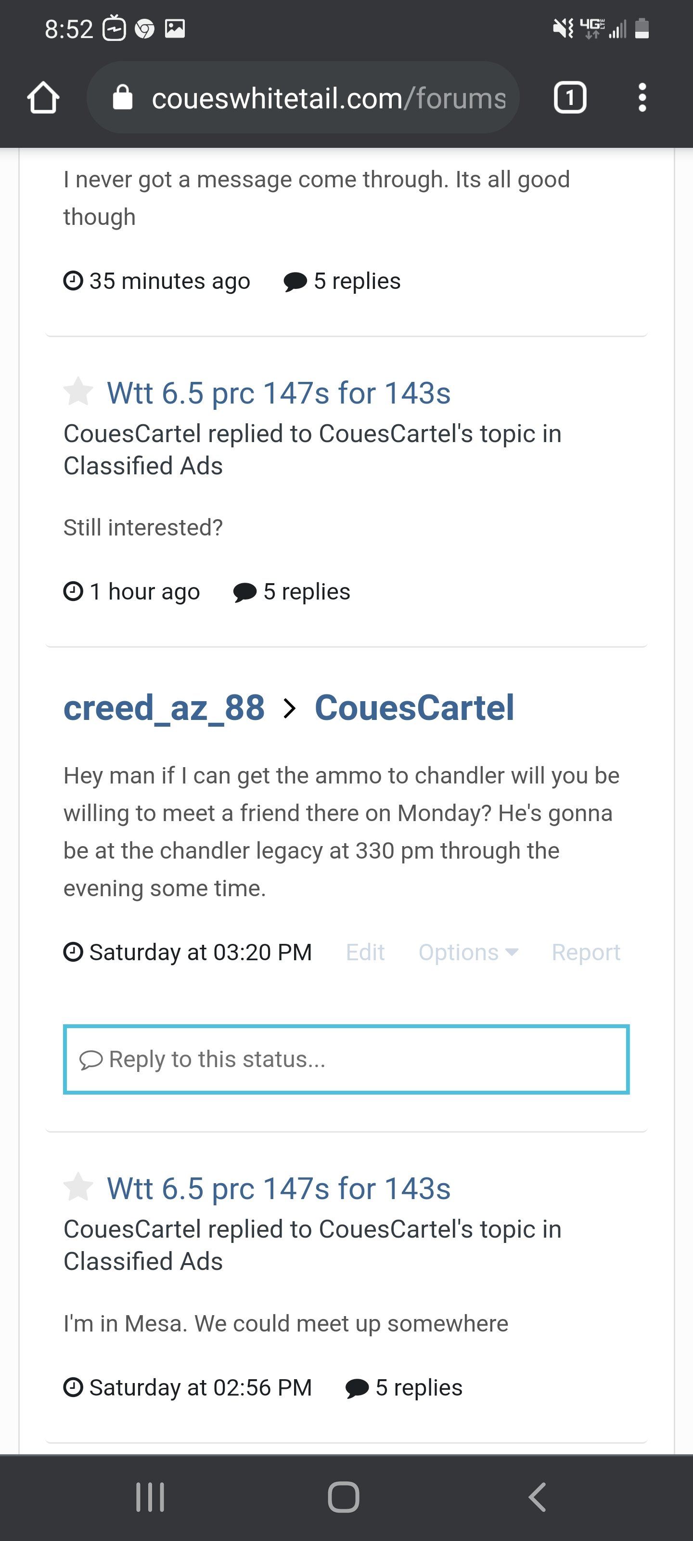Tap the padlock site security icon
The image size is (693, 1541).
[123, 97]
